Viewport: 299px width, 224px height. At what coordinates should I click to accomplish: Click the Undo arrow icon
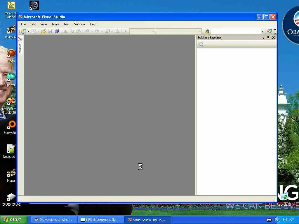pos(87,31)
